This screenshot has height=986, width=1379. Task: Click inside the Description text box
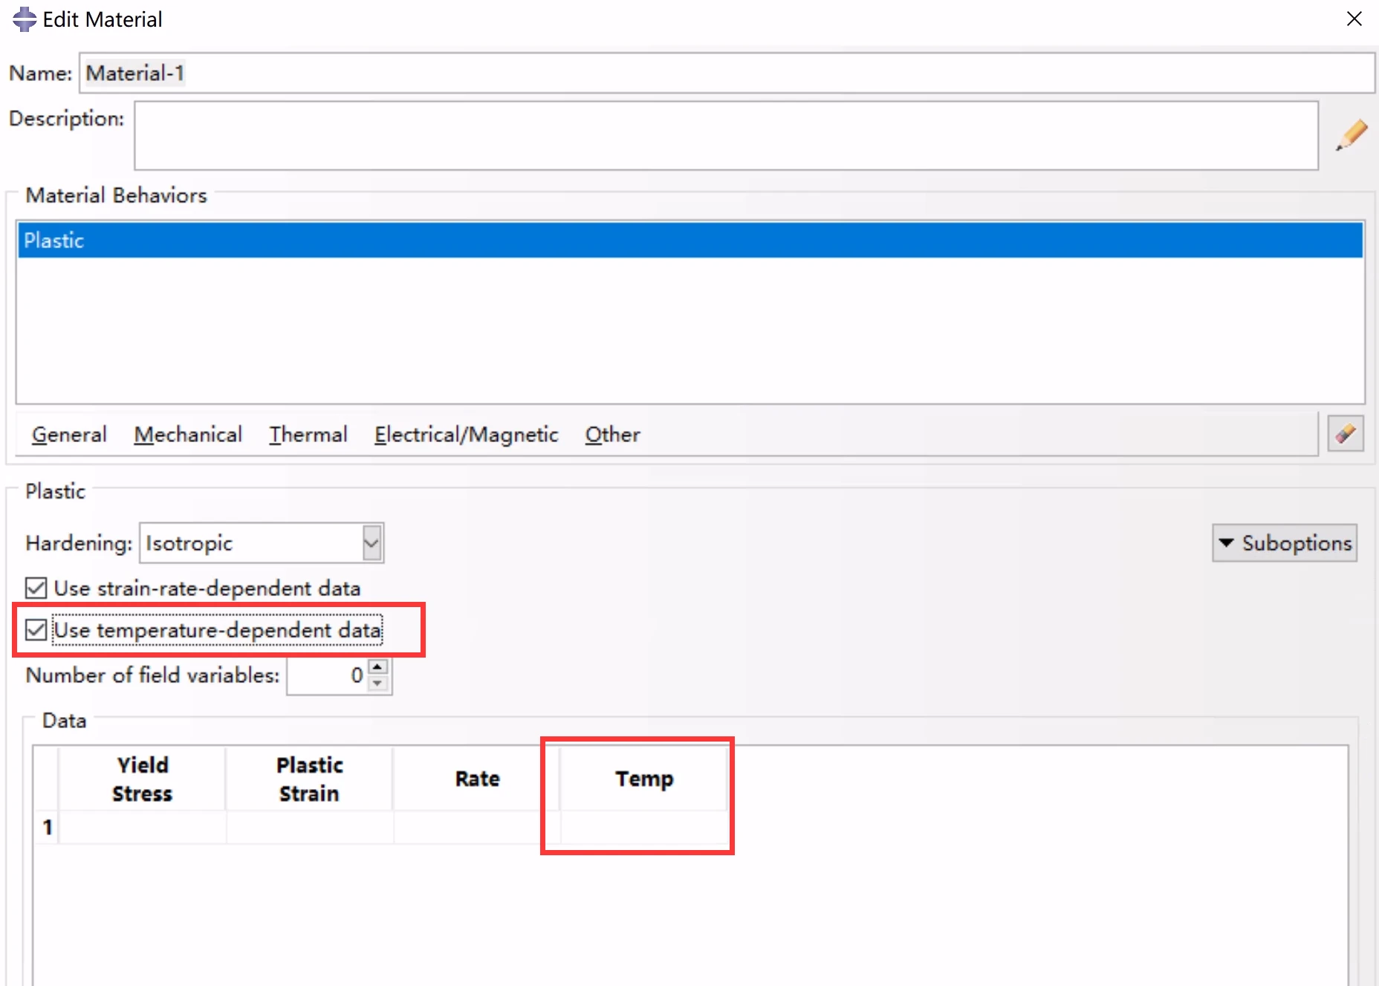725,136
